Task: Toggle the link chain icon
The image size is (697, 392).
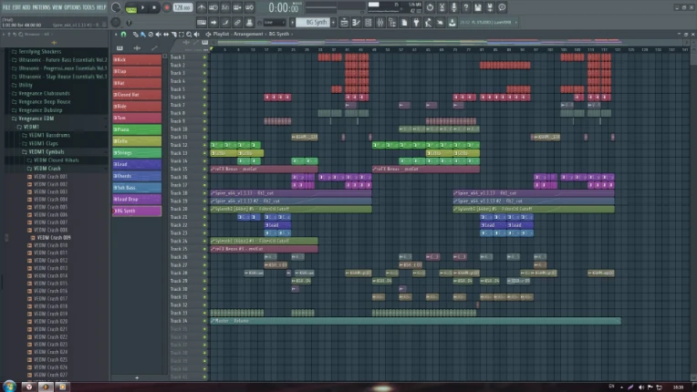Action: pyautogui.click(x=237, y=22)
